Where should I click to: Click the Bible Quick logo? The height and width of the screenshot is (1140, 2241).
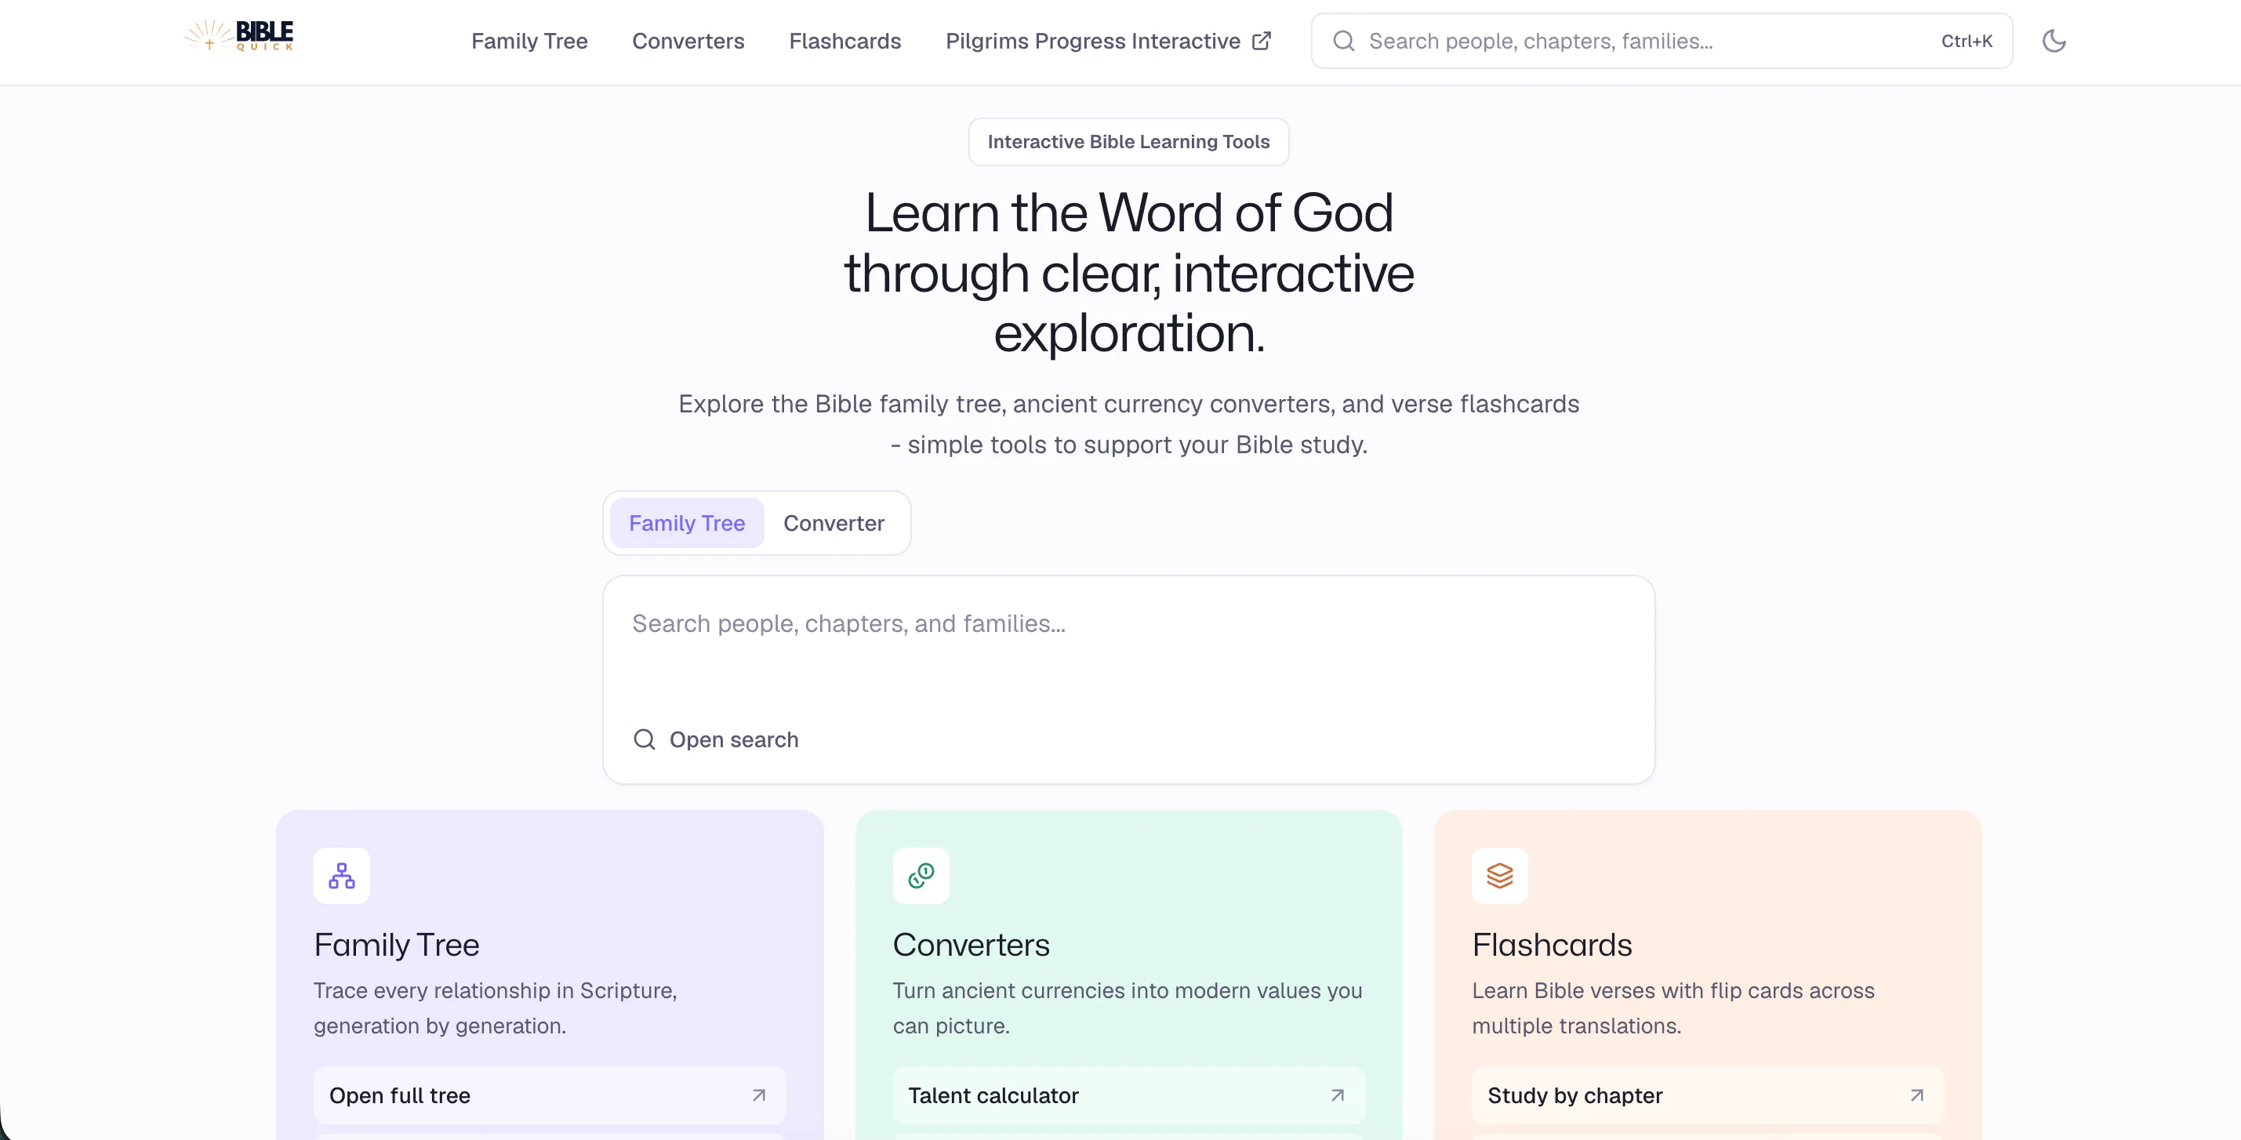[238, 35]
